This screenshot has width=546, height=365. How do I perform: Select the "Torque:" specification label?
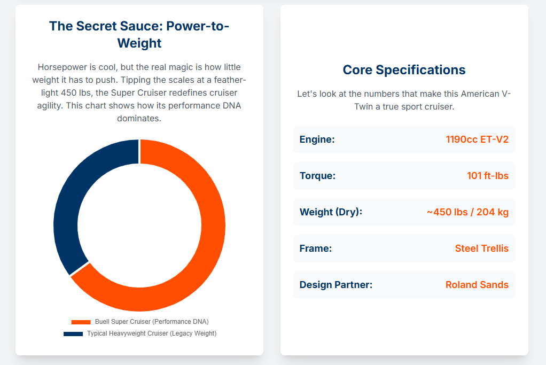(317, 176)
